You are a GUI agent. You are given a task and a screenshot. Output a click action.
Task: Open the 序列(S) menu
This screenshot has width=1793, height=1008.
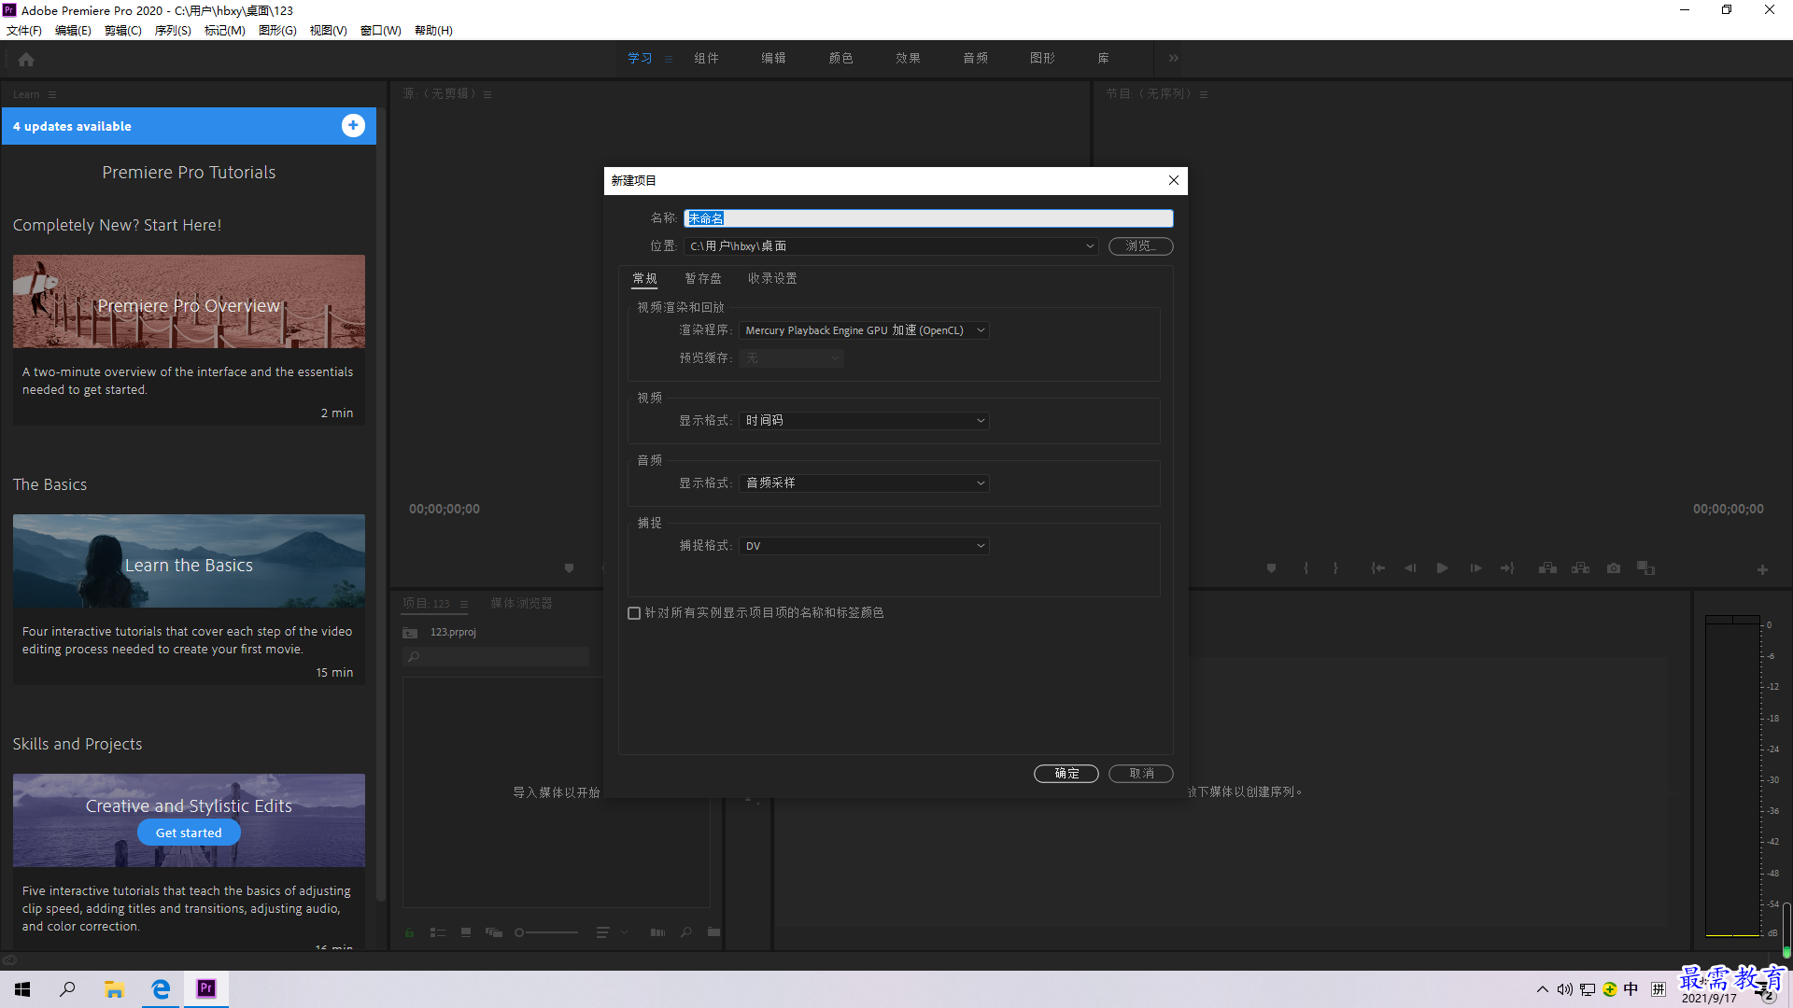pos(173,31)
